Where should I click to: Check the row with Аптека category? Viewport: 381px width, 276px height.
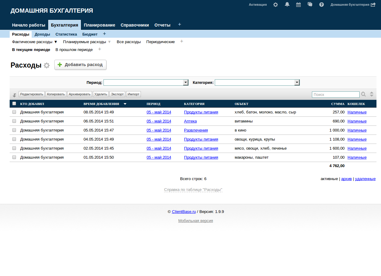click(x=14, y=121)
